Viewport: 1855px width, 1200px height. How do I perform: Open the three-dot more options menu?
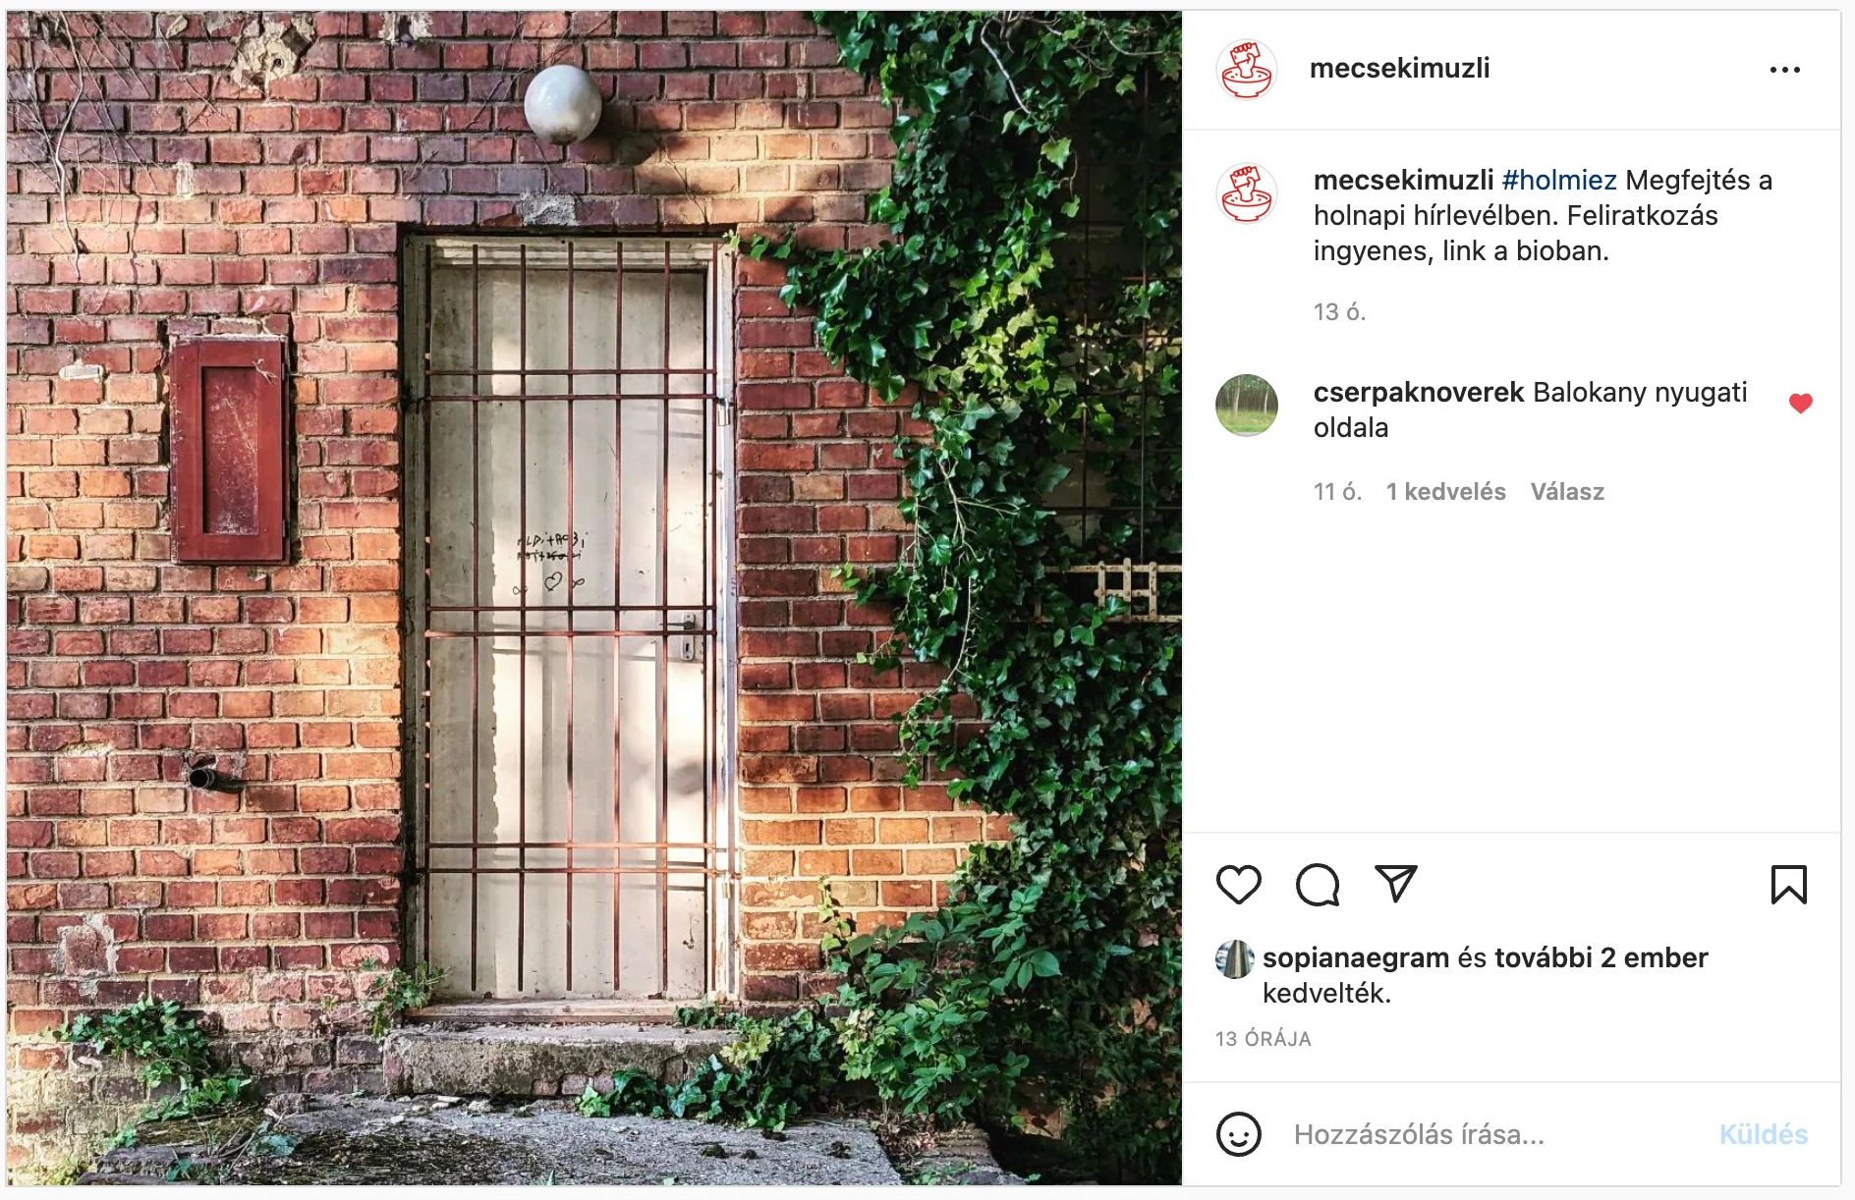click(1784, 70)
